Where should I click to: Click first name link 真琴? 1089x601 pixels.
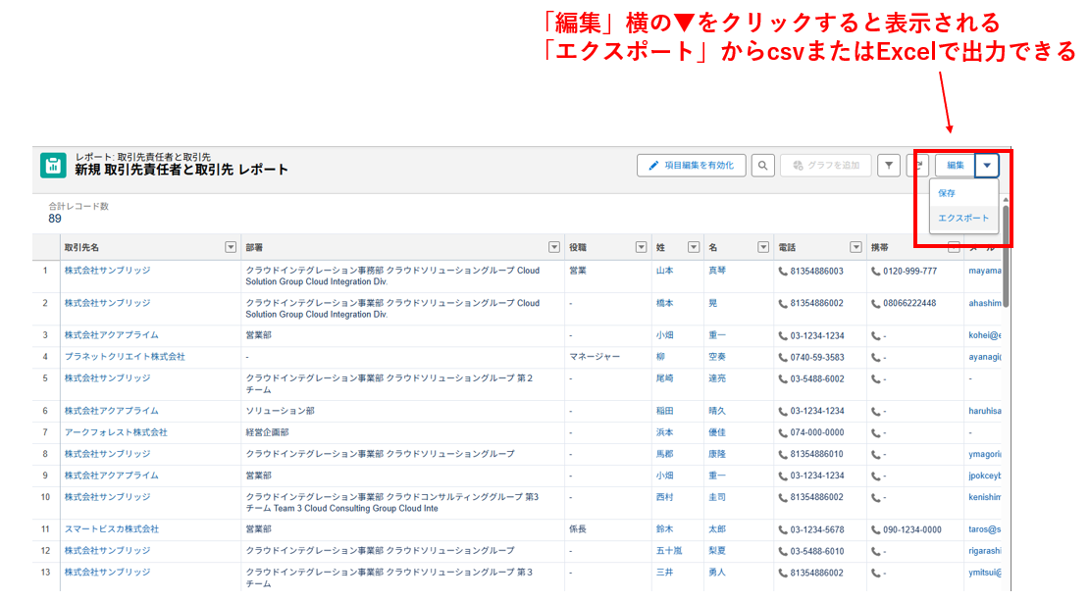(717, 271)
